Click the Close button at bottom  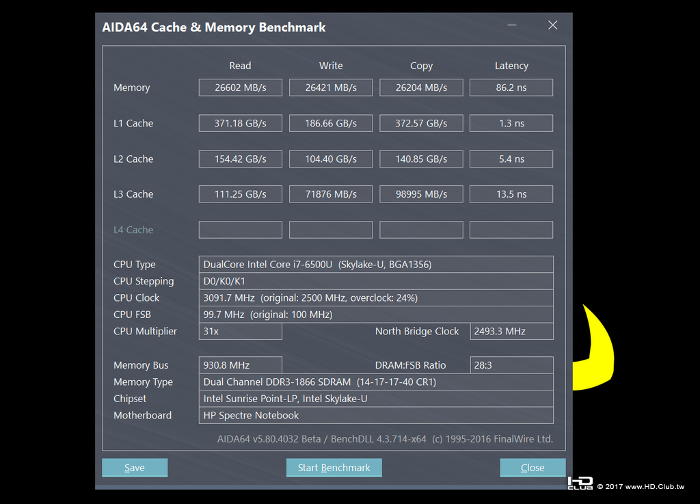coord(533,467)
